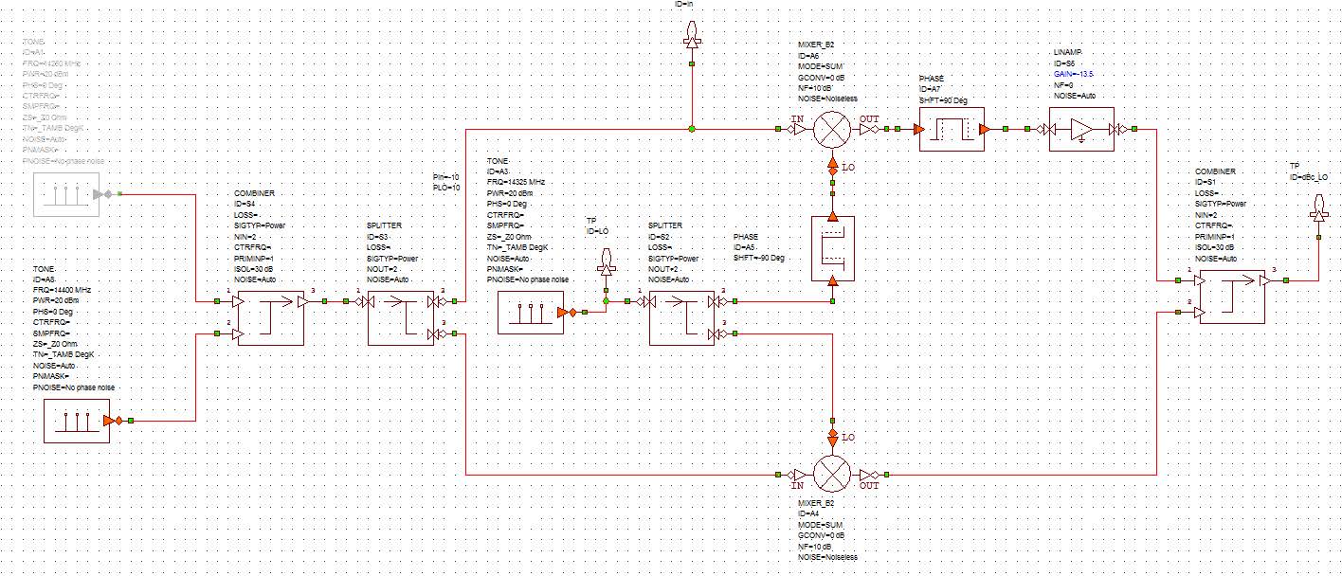Click the NOUT=2 parameter of SPLITTER S2
The width and height of the screenshot is (1342, 576).
pyautogui.click(x=665, y=269)
